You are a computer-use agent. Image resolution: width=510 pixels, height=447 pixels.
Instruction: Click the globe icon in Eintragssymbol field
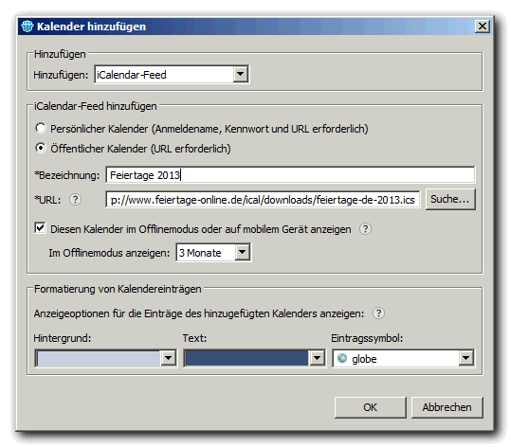click(342, 358)
